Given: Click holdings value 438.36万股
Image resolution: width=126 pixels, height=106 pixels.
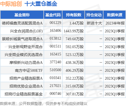Looking at the screenshot, I should point(75,63).
